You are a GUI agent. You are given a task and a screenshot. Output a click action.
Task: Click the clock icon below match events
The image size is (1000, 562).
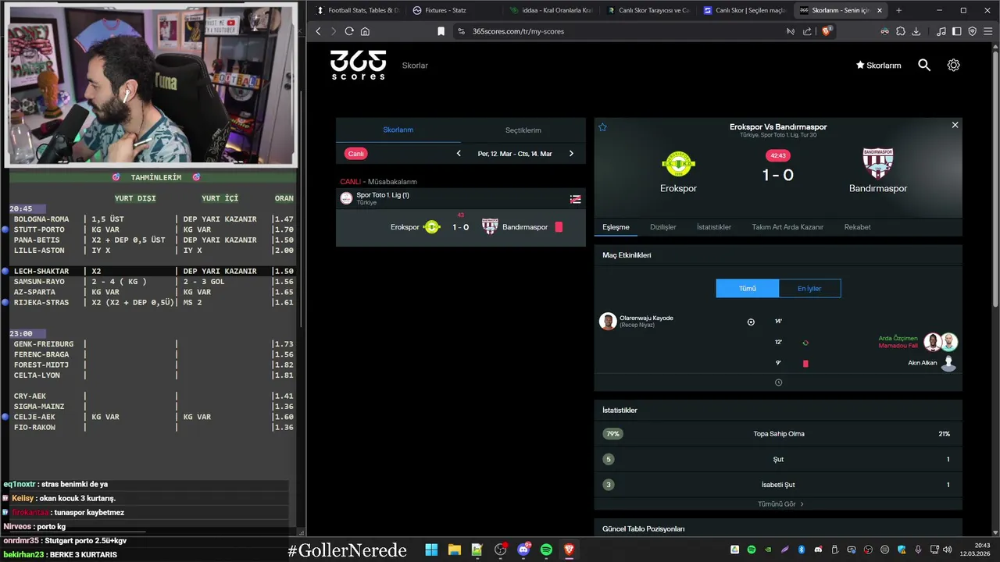(778, 382)
